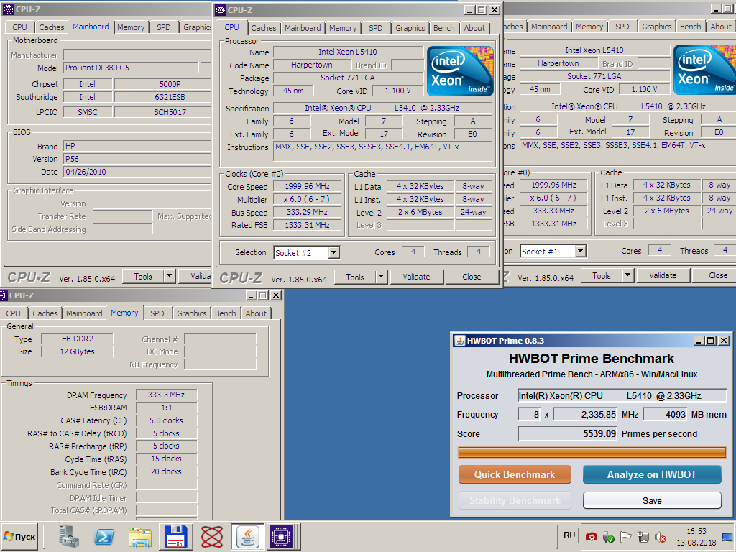Click the 4093 MB mem field
Image resolution: width=736 pixels, height=552 pixels.
coord(665,415)
